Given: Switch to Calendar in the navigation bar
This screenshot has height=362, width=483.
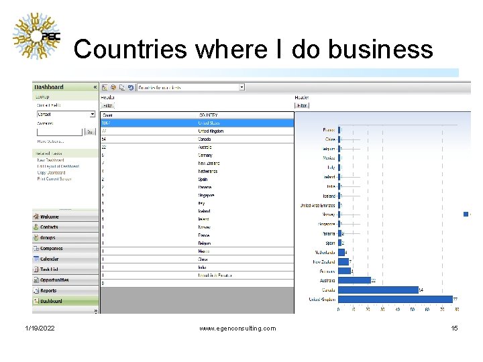Looking at the screenshot, I should [x=65, y=259].
